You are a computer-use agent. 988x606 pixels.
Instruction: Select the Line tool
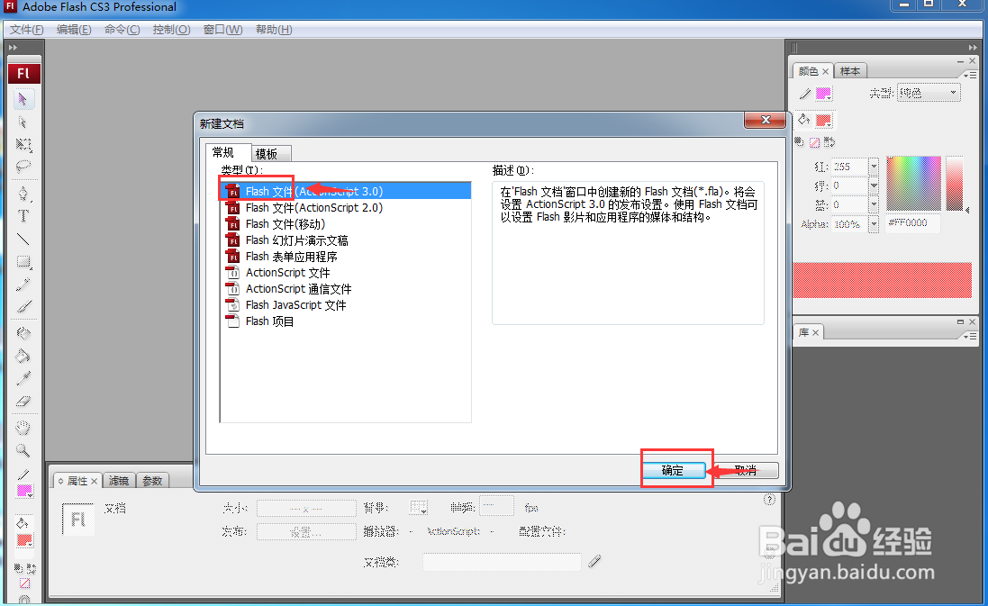(23, 240)
